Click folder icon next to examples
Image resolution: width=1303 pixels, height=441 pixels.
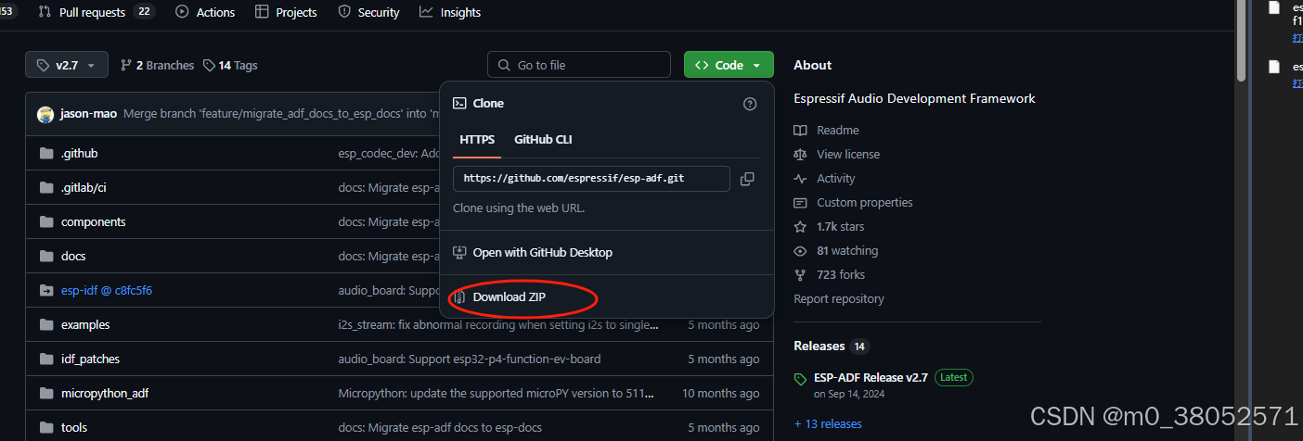coord(46,325)
